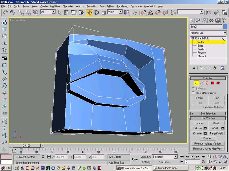Choose the Select Object arrow tool
This screenshot has height=171, width=229.
59,13
